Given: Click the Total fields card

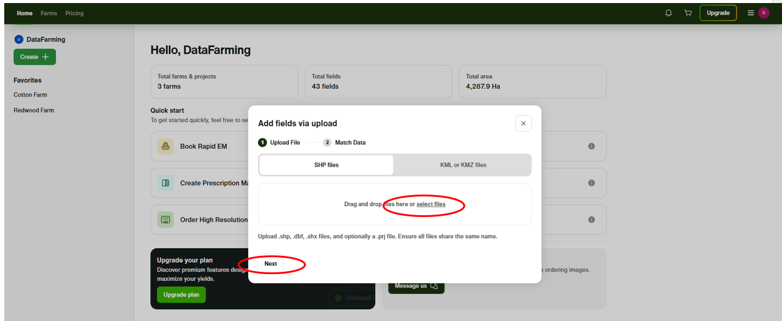Looking at the screenshot, I should [x=378, y=81].
